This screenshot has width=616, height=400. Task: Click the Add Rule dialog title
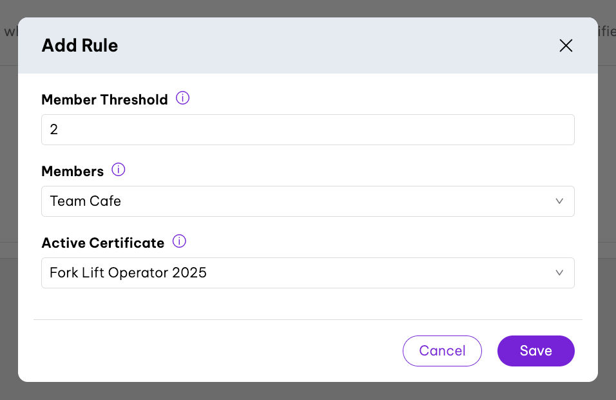pos(80,45)
